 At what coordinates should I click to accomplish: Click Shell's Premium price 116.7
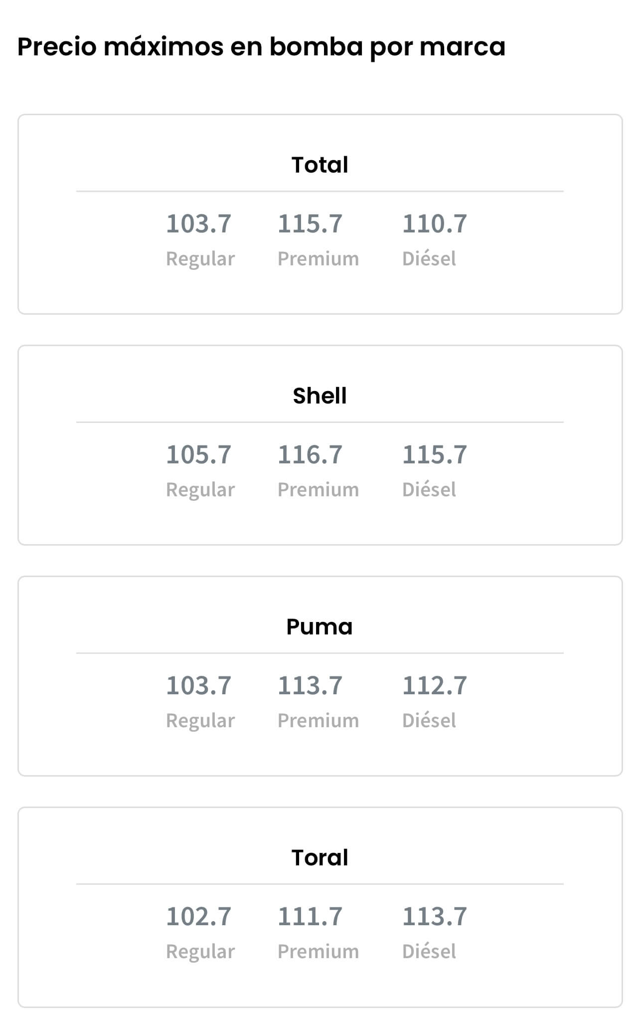(x=310, y=454)
